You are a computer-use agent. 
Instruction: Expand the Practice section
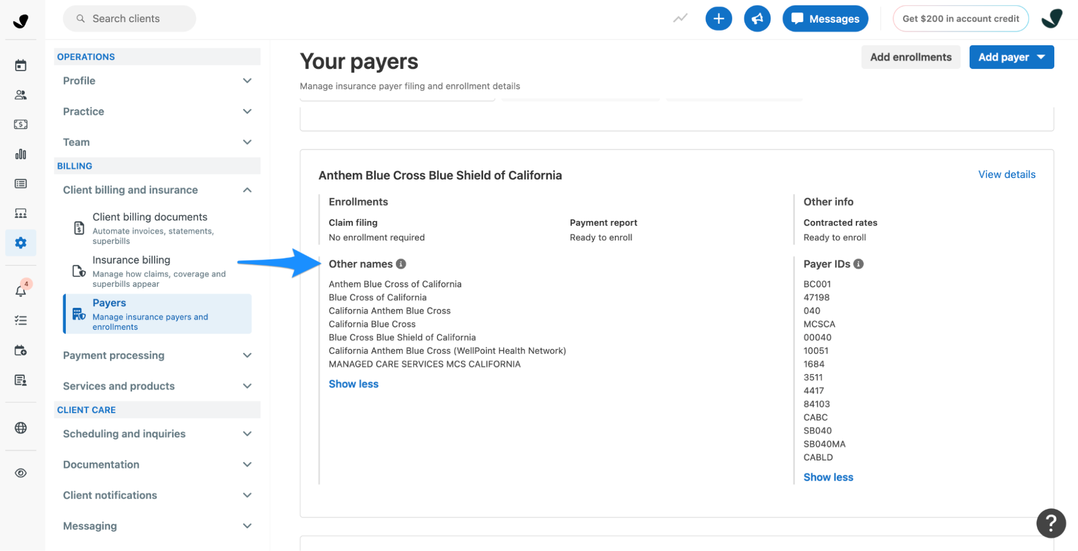tap(157, 111)
